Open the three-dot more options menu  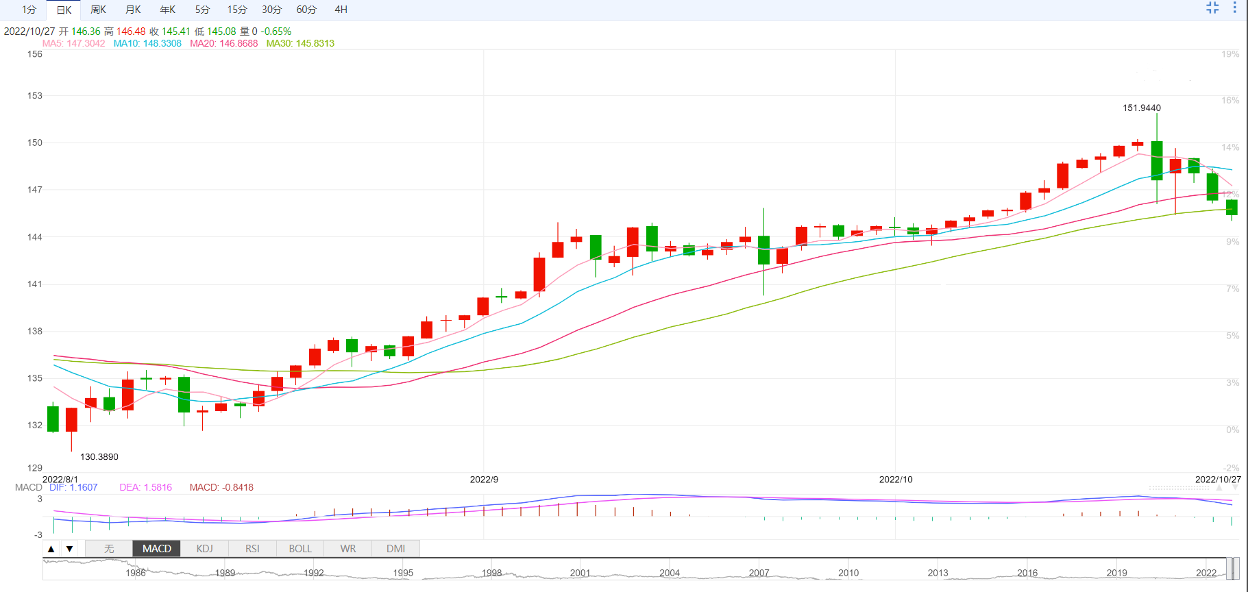click(1234, 8)
